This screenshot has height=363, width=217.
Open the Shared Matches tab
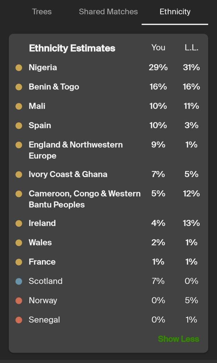pos(108,12)
